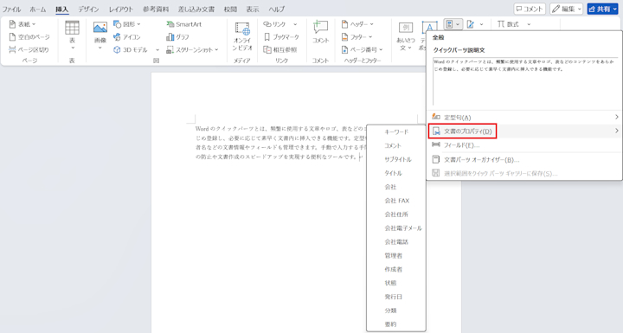The height and width of the screenshot is (333, 623).
Task: Add a ブックマーク
Action: point(281,37)
